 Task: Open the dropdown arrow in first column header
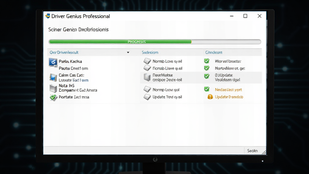coord(128,53)
